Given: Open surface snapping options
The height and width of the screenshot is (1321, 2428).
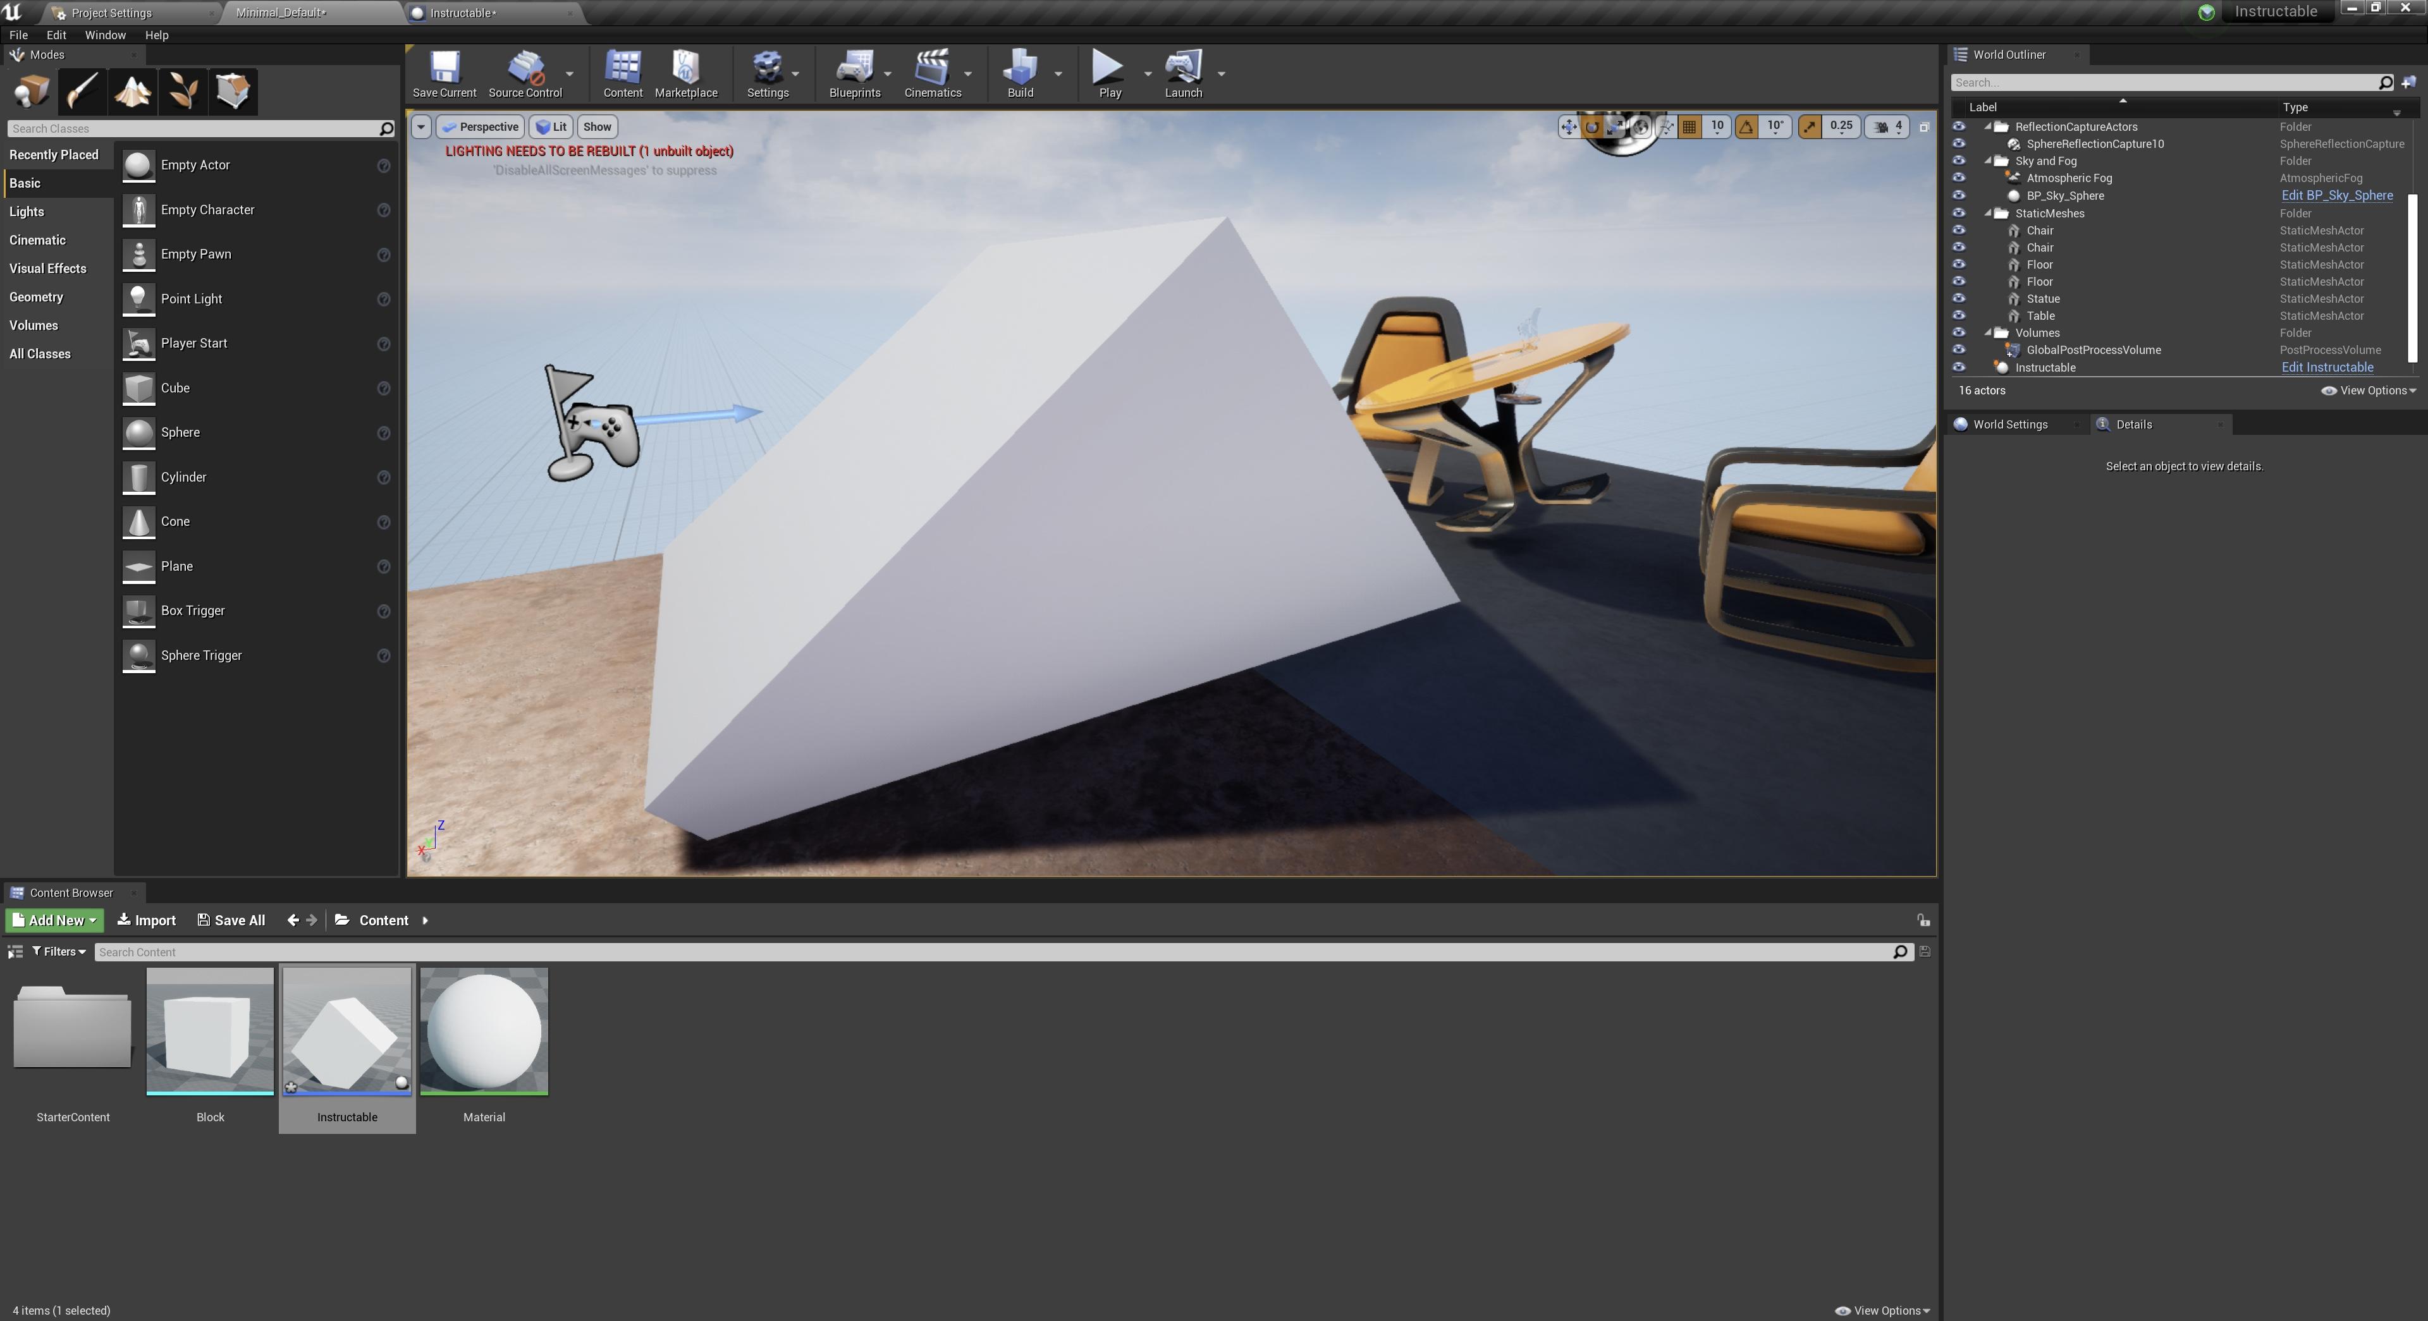Looking at the screenshot, I should (1665, 126).
